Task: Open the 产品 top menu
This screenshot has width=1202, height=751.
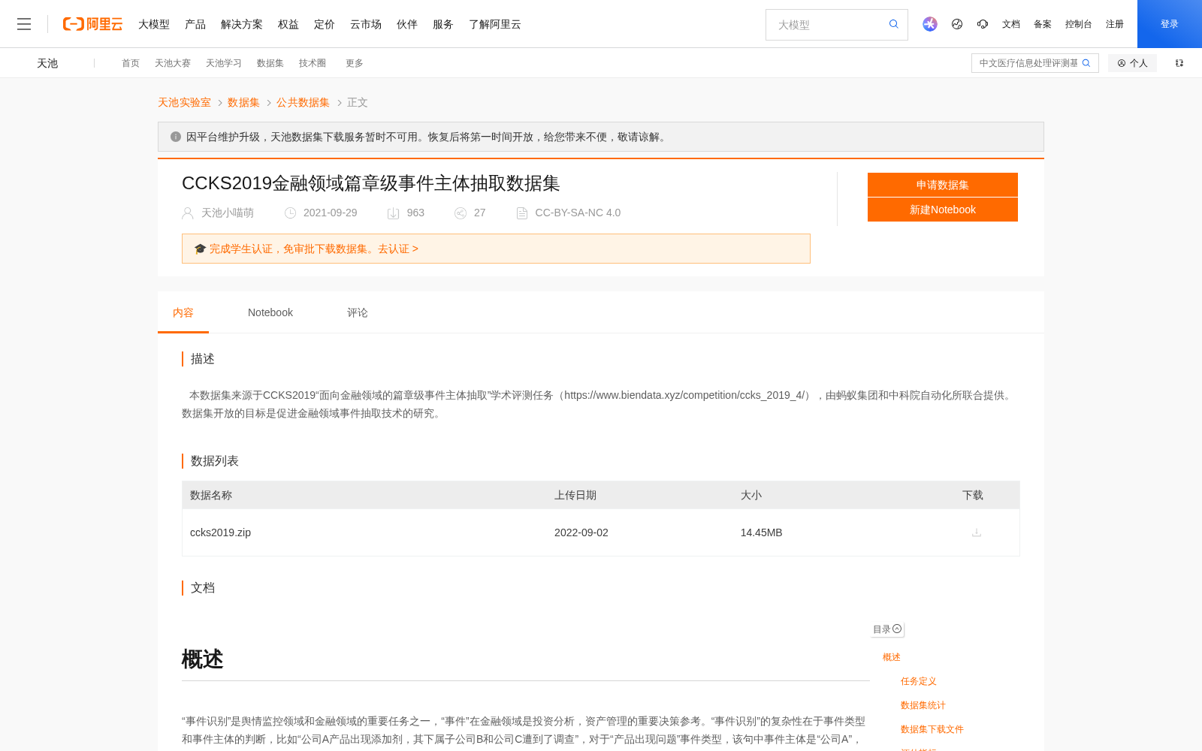Action: coord(195,24)
